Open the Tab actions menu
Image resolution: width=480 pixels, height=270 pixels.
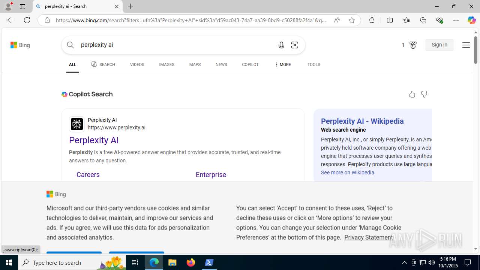pos(22,6)
